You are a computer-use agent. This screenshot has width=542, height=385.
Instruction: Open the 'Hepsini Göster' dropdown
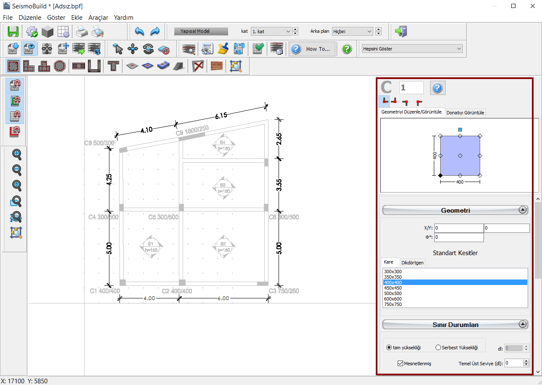412,49
